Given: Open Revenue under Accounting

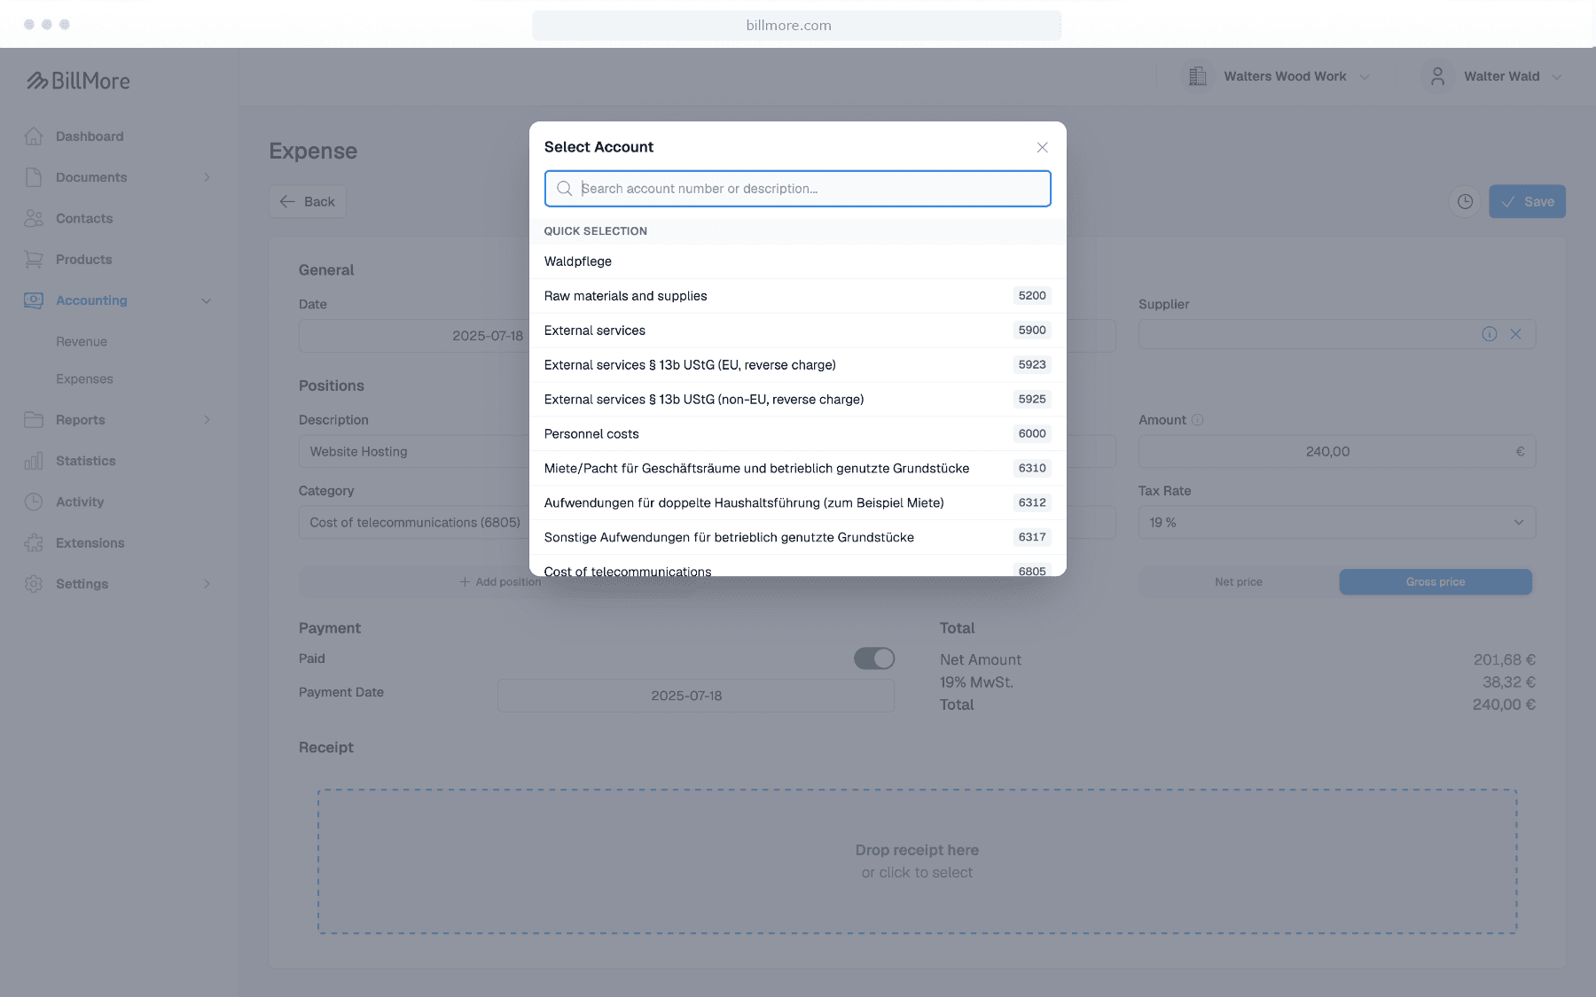Looking at the screenshot, I should pos(82,341).
